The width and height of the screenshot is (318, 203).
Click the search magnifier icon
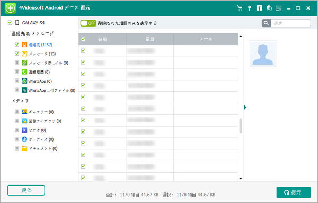coord(266,23)
